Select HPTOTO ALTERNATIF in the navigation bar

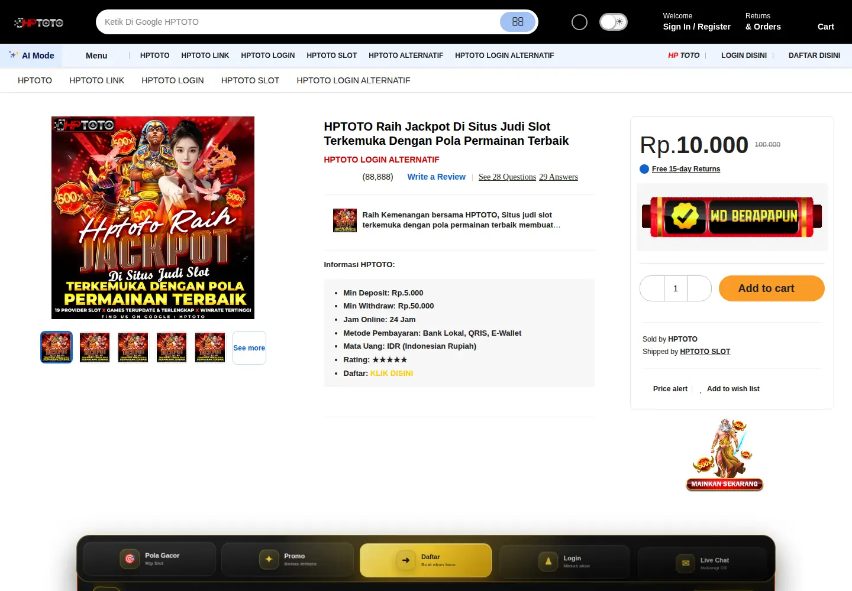pyautogui.click(x=406, y=56)
